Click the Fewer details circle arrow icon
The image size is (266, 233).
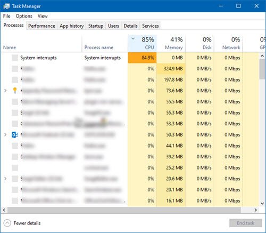pos(7,223)
